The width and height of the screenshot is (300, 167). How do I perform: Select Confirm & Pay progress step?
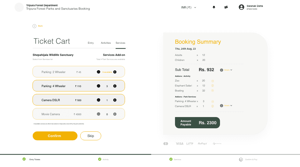point(248,160)
